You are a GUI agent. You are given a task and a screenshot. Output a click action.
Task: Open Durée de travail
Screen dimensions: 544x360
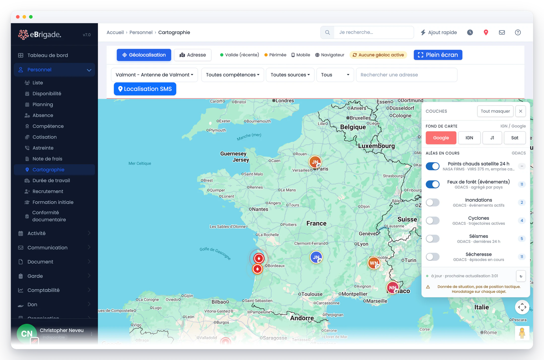(x=54, y=180)
